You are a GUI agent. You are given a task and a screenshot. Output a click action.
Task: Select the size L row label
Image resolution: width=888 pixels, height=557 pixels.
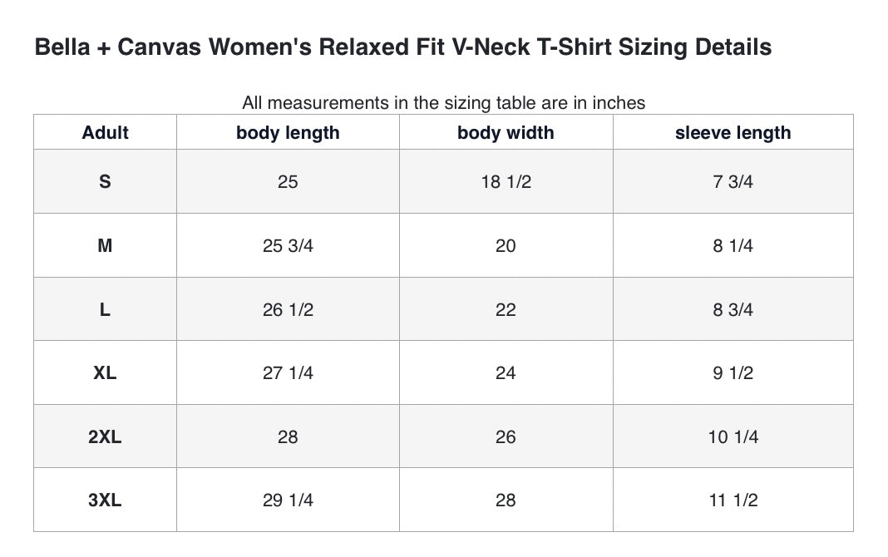coord(105,310)
